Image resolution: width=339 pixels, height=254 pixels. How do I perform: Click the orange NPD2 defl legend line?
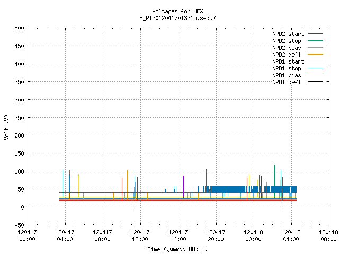(315, 54)
